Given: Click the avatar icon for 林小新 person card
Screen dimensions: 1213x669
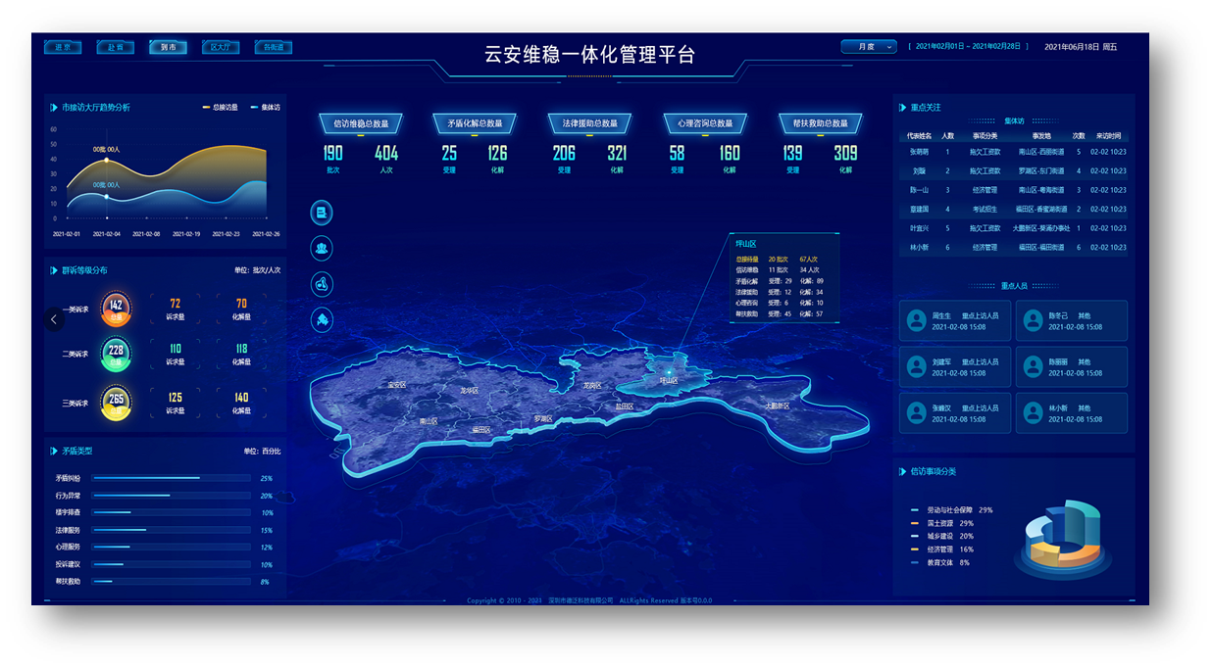Looking at the screenshot, I should [1033, 413].
